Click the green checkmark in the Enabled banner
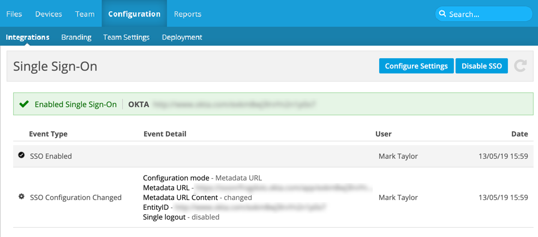 click(x=23, y=104)
